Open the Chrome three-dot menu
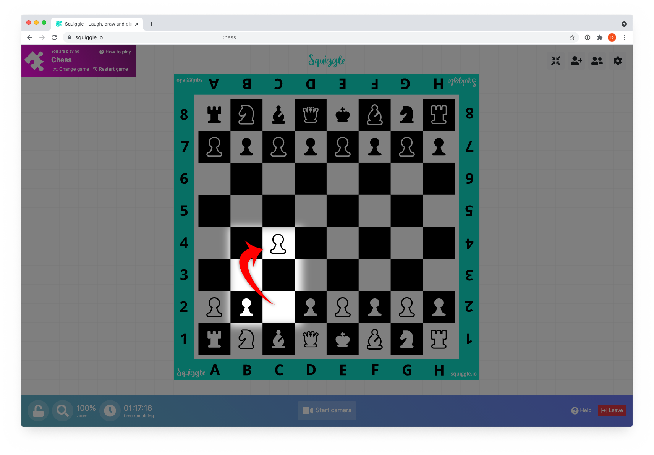 pos(624,37)
